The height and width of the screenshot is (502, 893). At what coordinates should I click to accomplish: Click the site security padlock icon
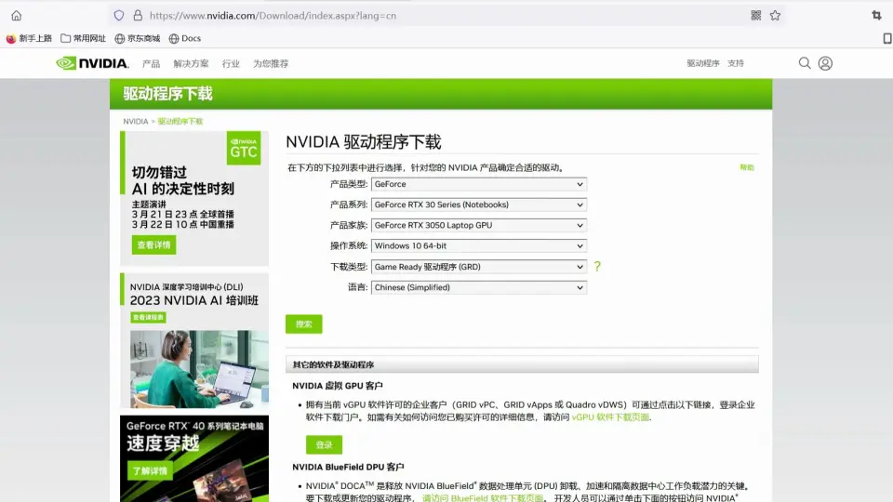[x=138, y=16]
